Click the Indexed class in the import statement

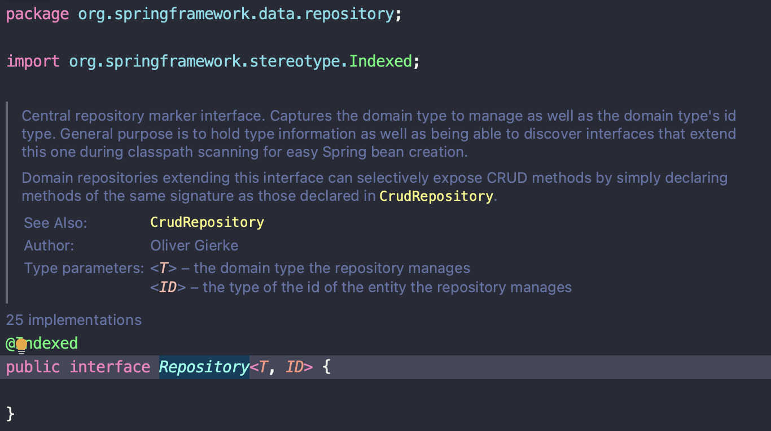point(380,61)
